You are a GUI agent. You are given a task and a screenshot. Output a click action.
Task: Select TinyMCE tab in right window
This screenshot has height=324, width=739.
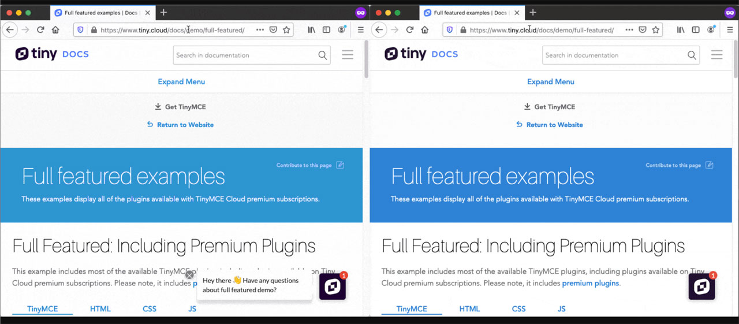pyautogui.click(x=412, y=309)
